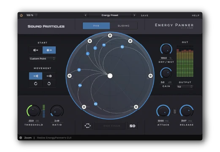Click the Zoom label in status bar
This screenshot has width=220, height=152.
pyautogui.click(x=28, y=138)
